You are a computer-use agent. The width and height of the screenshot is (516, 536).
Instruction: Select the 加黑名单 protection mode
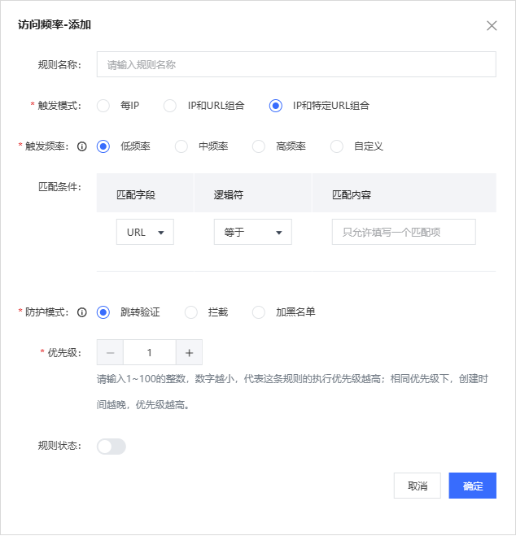[259, 312]
